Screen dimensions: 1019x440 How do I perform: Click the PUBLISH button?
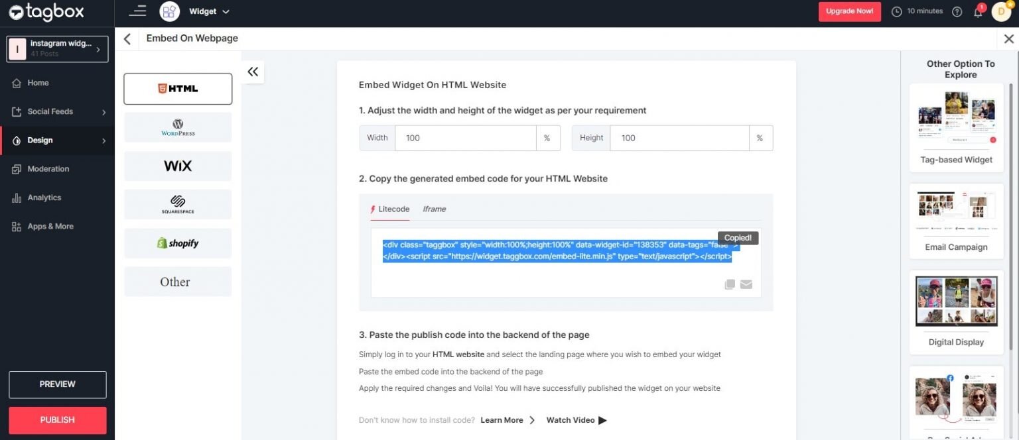tap(57, 419)
